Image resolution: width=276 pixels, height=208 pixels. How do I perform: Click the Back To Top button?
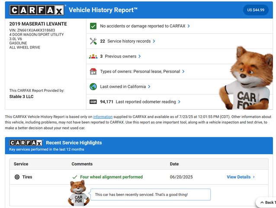[266, 202]
